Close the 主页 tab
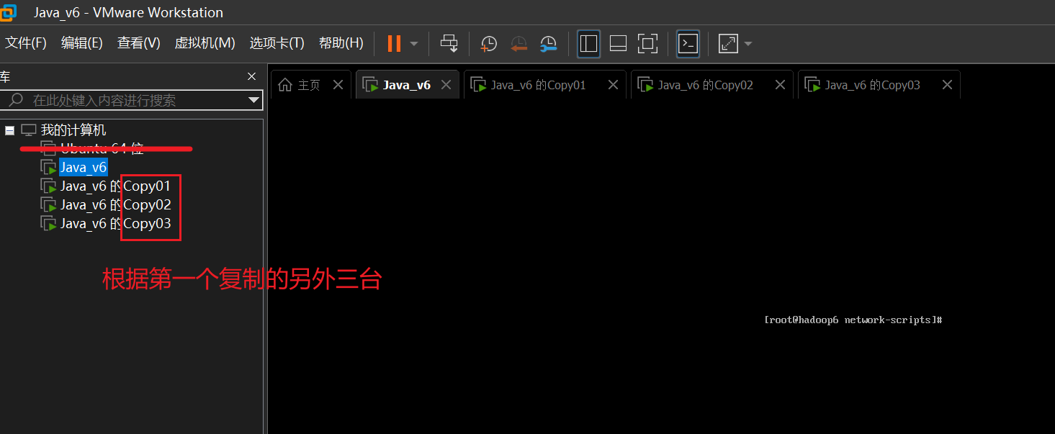 click(x=338, y=85)
